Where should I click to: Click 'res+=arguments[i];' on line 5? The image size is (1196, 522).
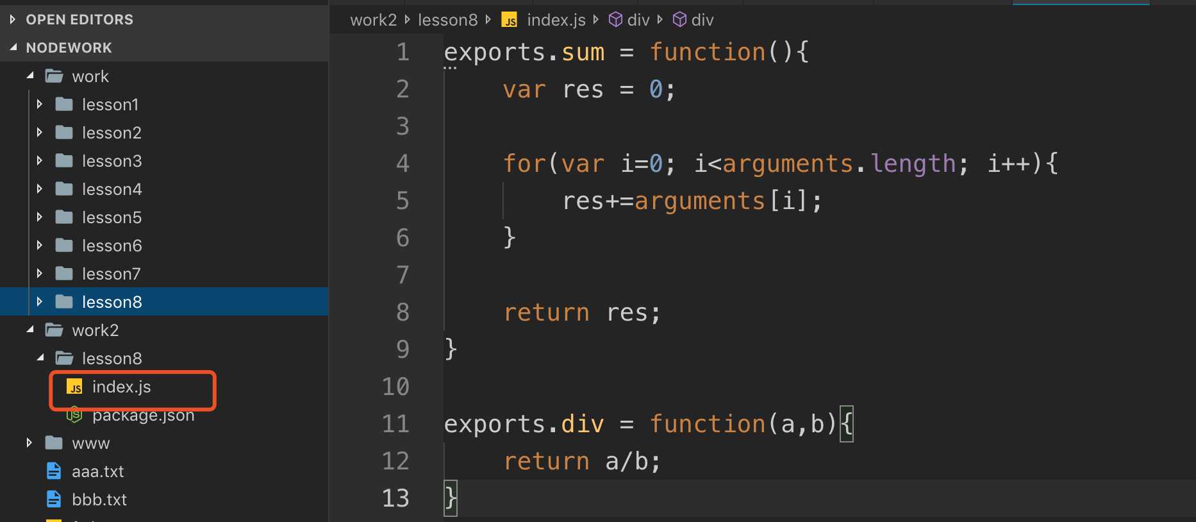tap(692, 201)
